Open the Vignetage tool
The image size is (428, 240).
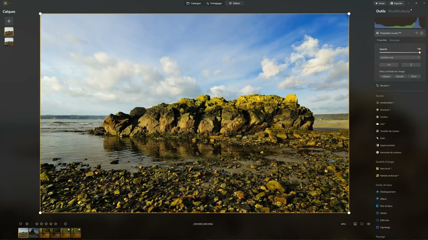[383, 227]
